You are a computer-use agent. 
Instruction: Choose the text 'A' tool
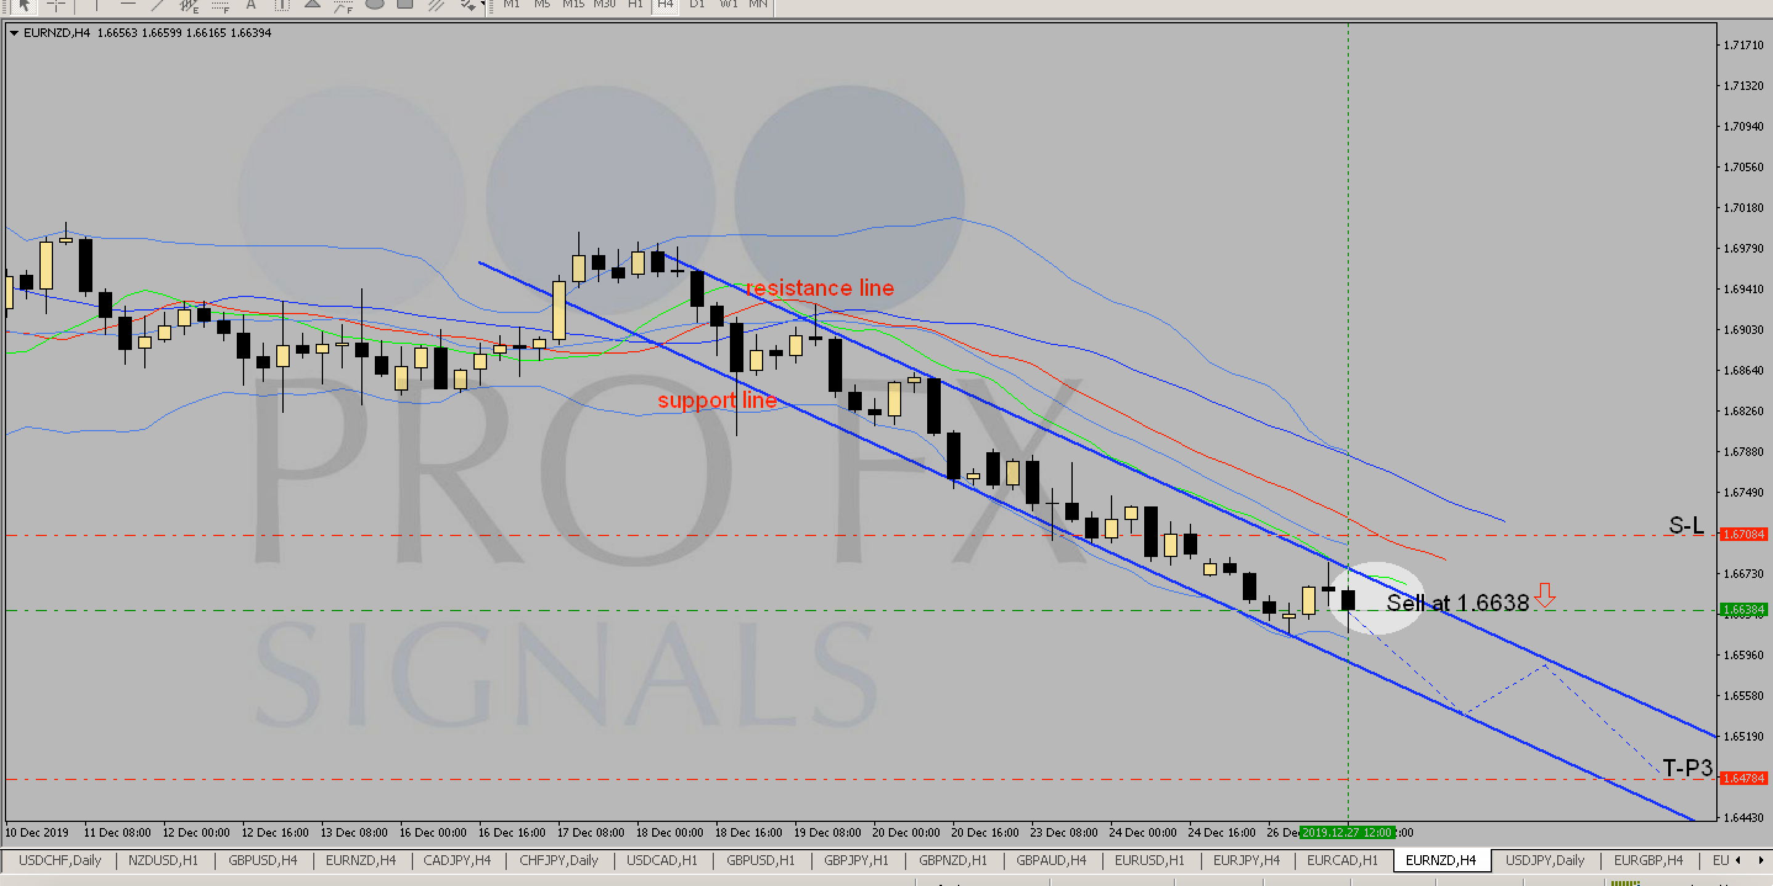252,6
